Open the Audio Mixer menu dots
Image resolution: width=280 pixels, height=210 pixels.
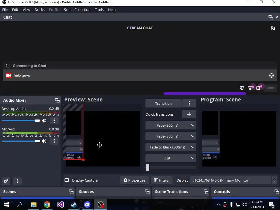coord(17,181)
